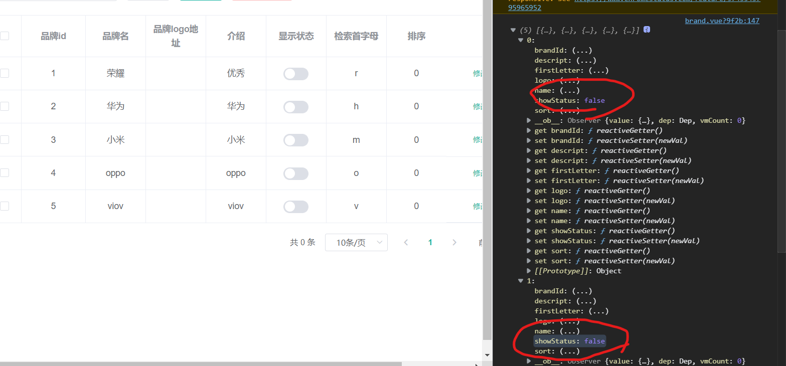The width and height of the screenshot is (786, 366).
Task: Invoke the brandId (...) getter of item 0
Action: [582, 50]
